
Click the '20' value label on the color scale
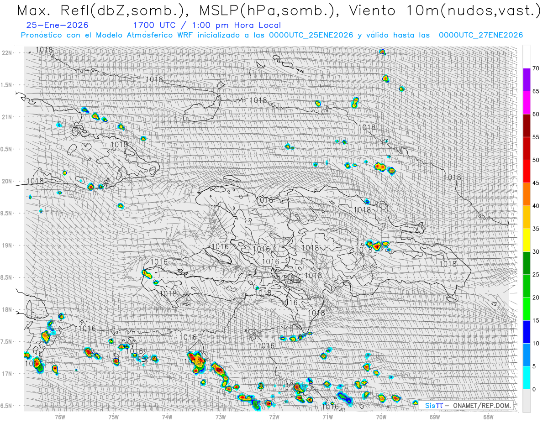(536, 298)
